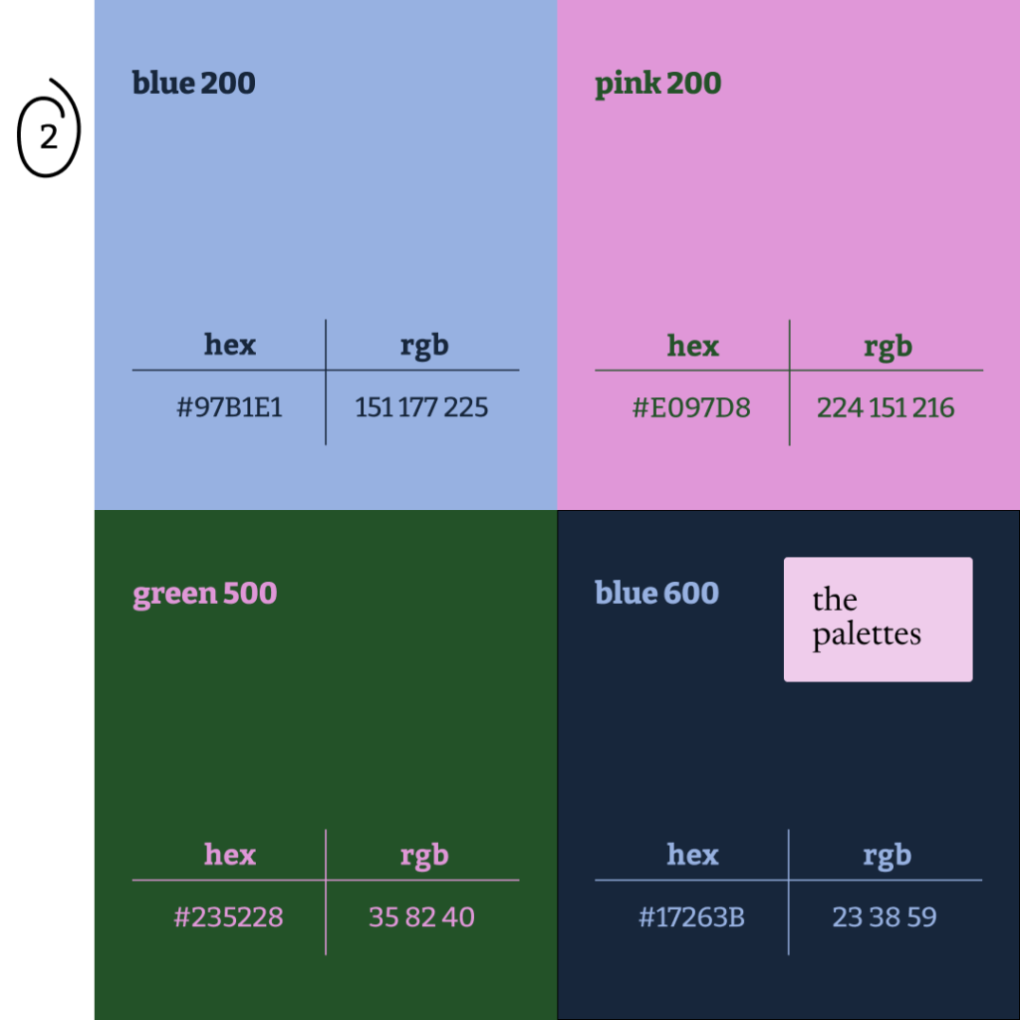
Task: Select the pink 200 color swatch
Action: [x=789, y=255]
